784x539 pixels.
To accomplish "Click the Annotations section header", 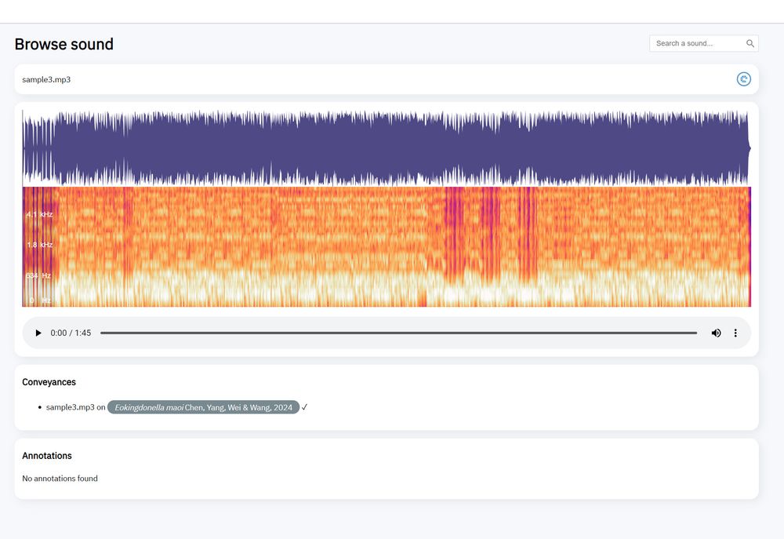I will (47, 456).
